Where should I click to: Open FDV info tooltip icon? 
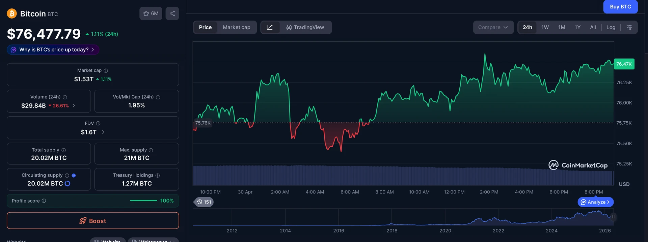(x=98, y=123)
